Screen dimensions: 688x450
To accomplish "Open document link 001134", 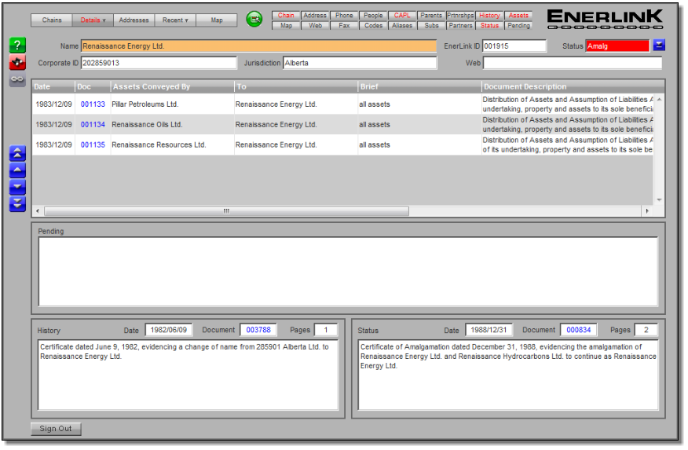I will (x=93, y=125).
